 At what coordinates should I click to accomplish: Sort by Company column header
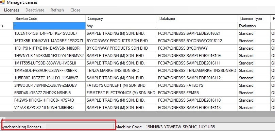[121, 19]
